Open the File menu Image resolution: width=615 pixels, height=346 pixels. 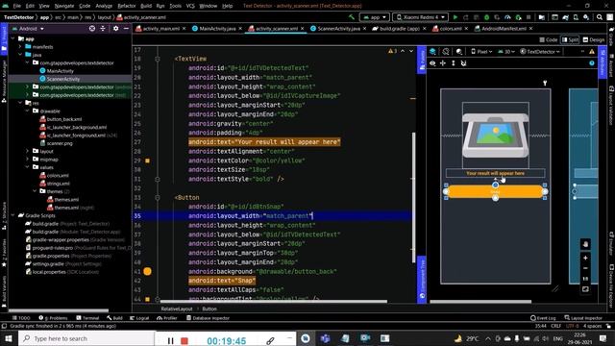(x=16, y=6)
